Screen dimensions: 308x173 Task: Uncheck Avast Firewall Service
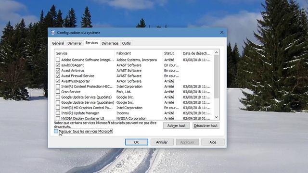coord(58,75)
